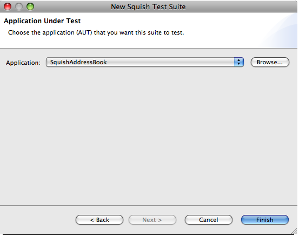Click the resize grip in the bottom-right corner
The width and height of the screenshot is (299, 236).
coord(294,231)
